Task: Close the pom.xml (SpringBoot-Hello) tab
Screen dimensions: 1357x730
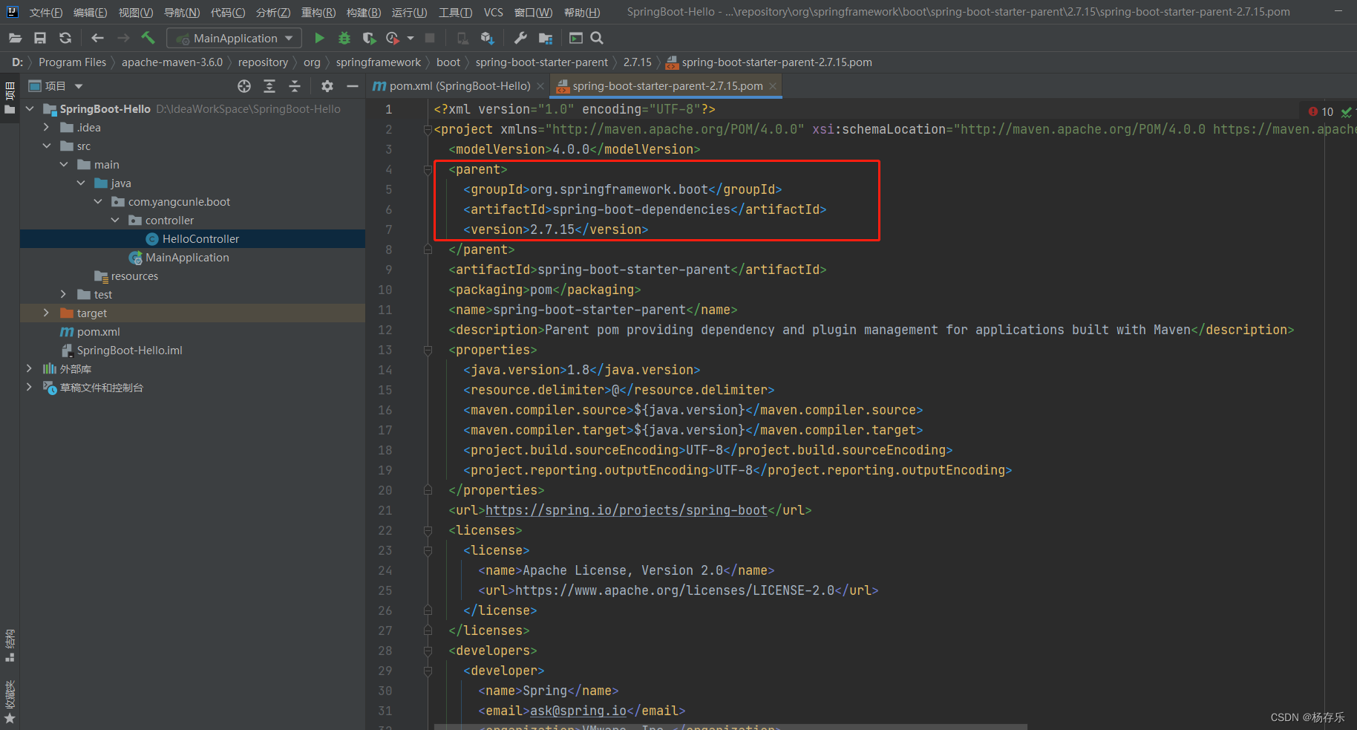Action: pyautogui.click(x=540, y=86)
